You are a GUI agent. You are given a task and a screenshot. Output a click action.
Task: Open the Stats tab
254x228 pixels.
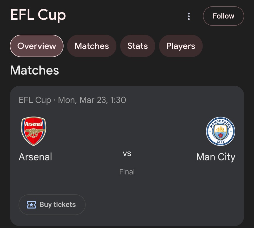[x=138, y=46]
